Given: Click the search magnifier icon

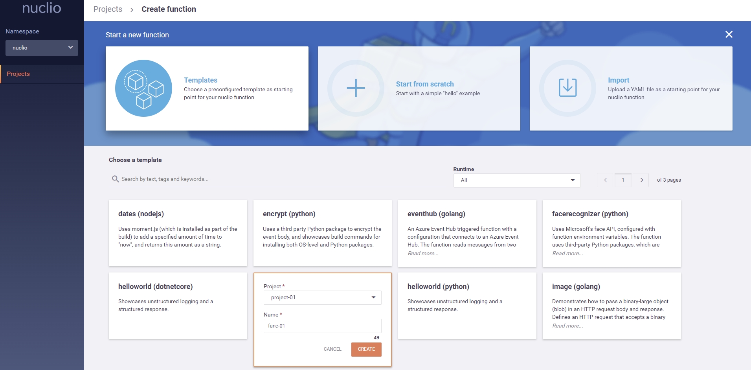Looking at the screenshot, I should (115, 179).
